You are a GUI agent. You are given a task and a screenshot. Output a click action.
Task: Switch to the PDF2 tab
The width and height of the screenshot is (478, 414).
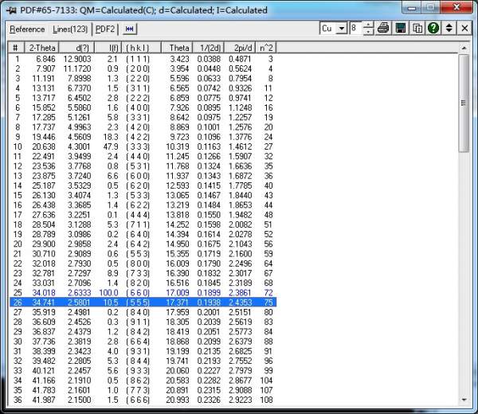105,29
